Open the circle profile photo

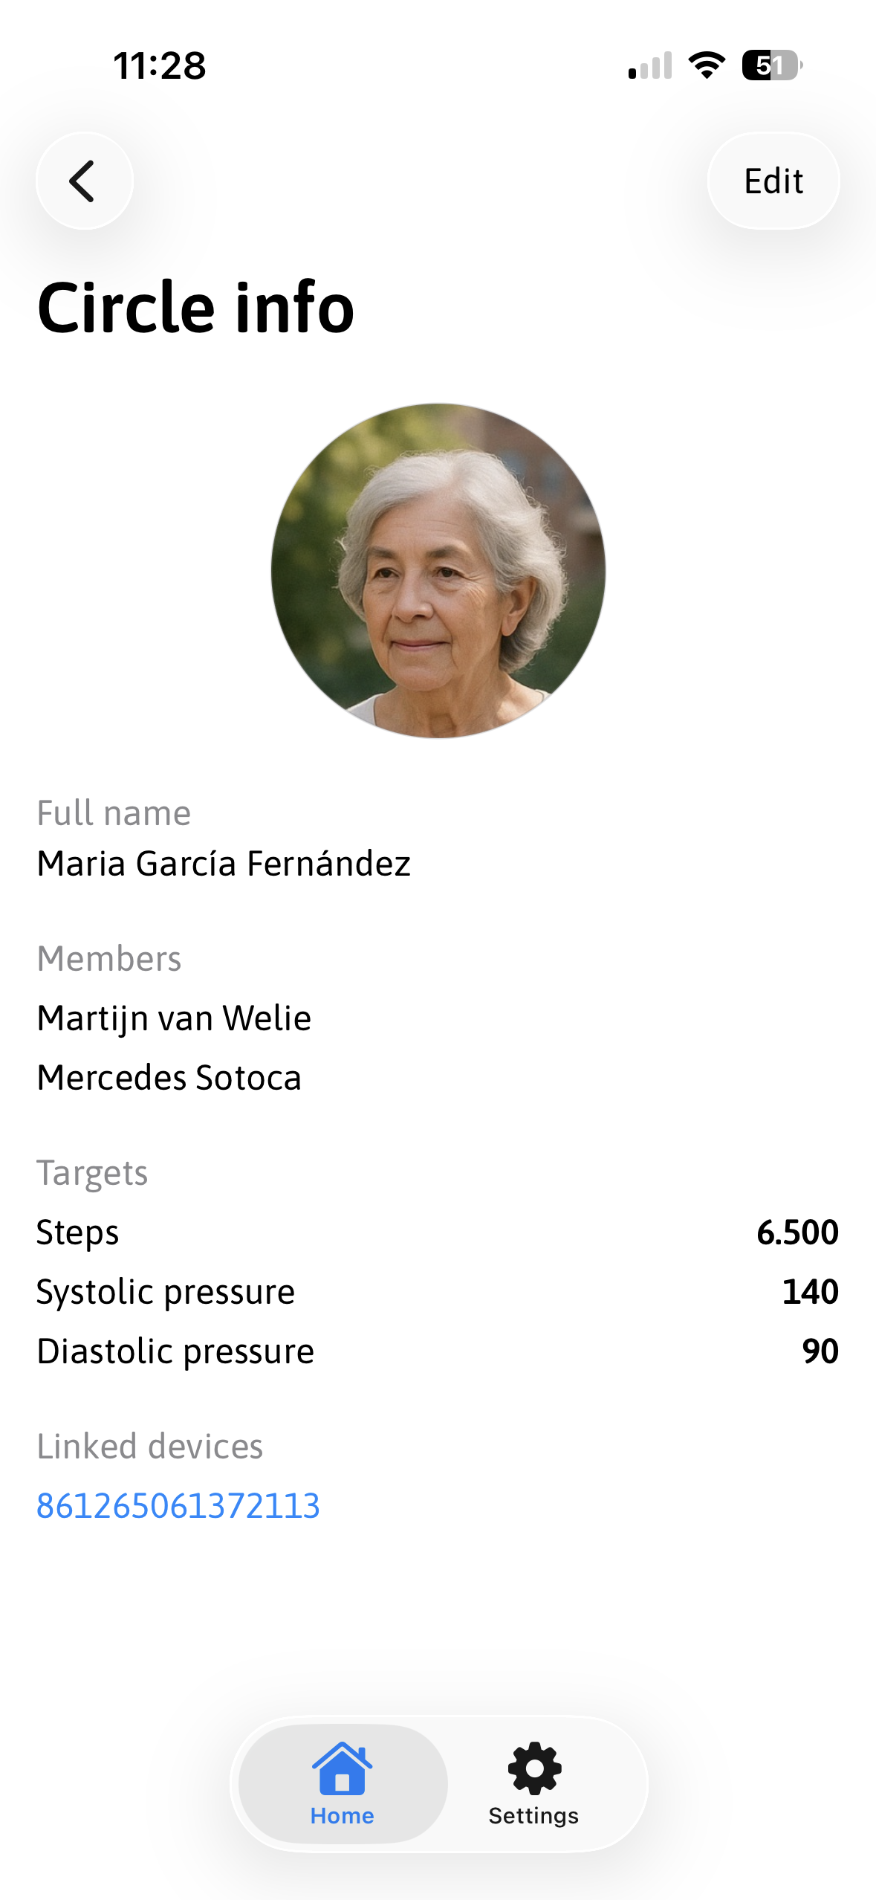[438, 571]
